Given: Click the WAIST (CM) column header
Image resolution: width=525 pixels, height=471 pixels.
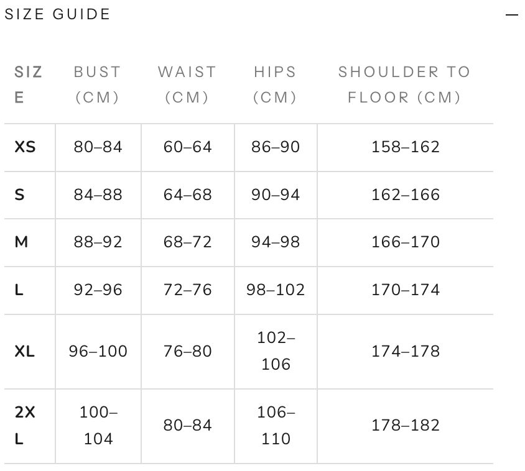Looking at the screenshot, I should [187, 85].
